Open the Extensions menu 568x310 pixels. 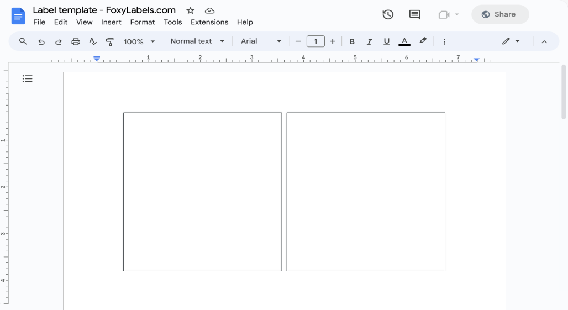pos(209,22)
